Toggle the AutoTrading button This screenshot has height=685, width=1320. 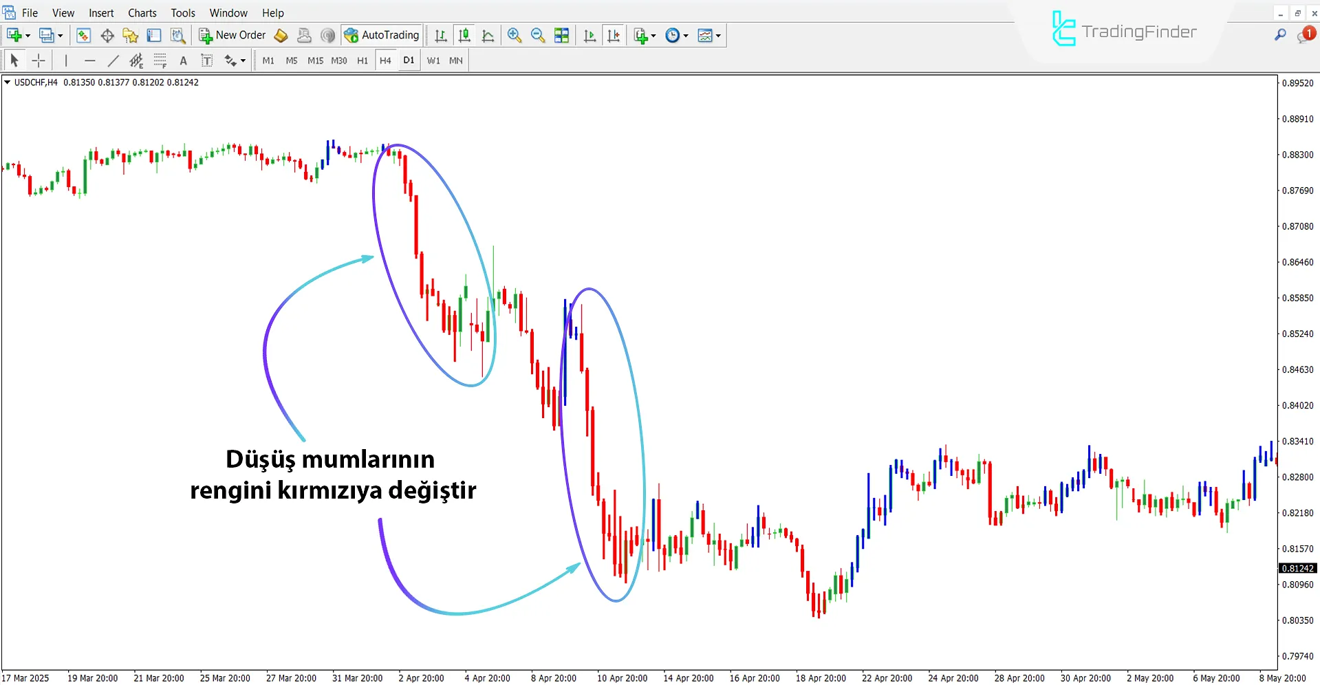pos(382,35)
